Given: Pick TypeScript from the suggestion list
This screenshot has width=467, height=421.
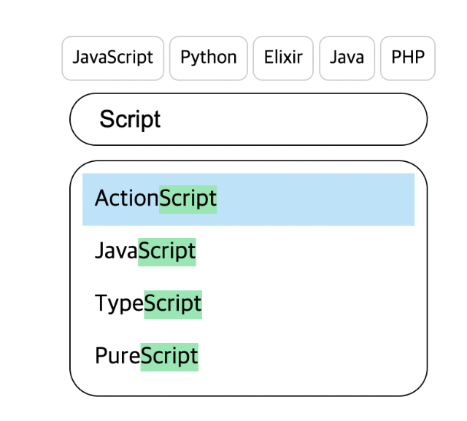Looking at the screenshot, I should [x=248, y=304].
